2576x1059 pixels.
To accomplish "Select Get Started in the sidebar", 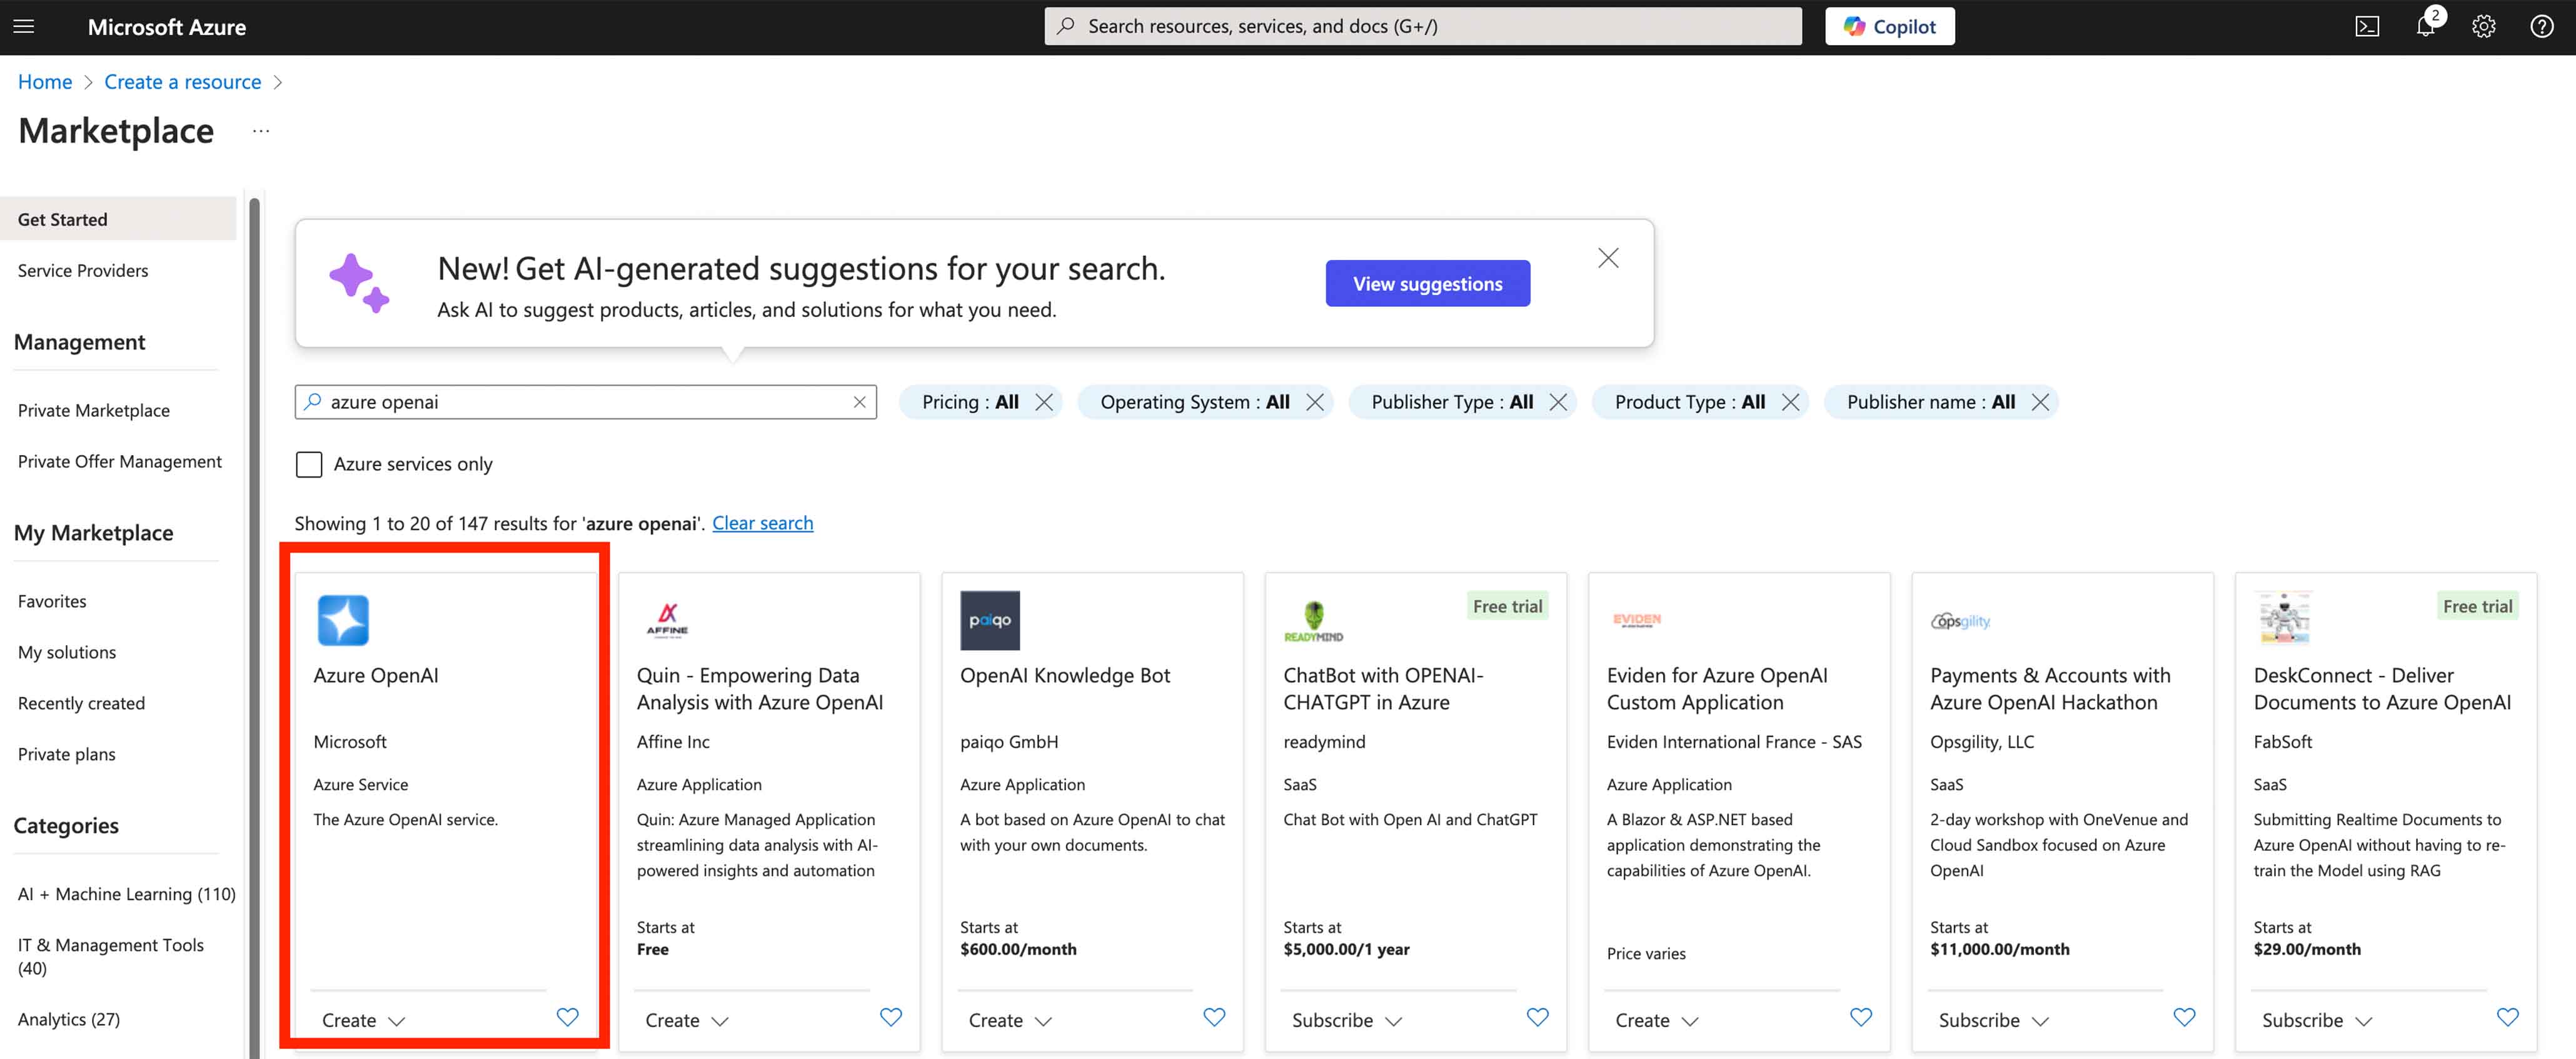I will [118, 219].
